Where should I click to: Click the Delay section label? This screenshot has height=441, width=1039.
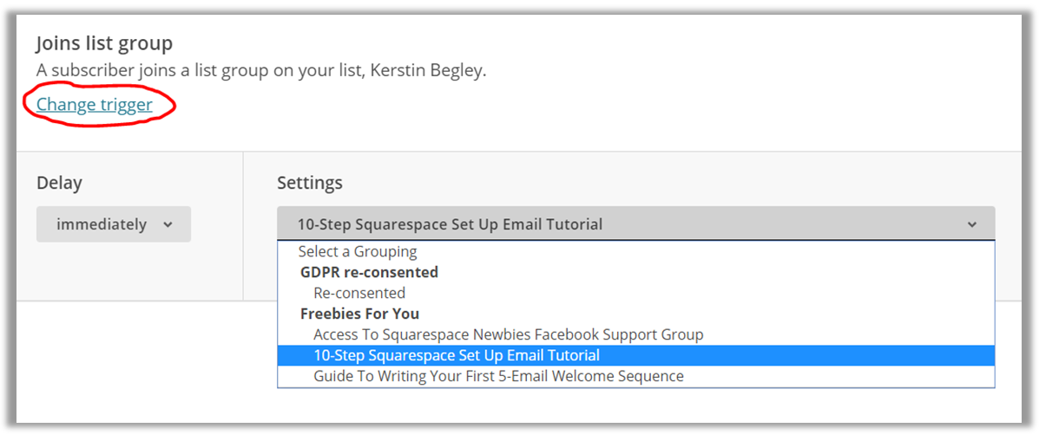[59, 183]
